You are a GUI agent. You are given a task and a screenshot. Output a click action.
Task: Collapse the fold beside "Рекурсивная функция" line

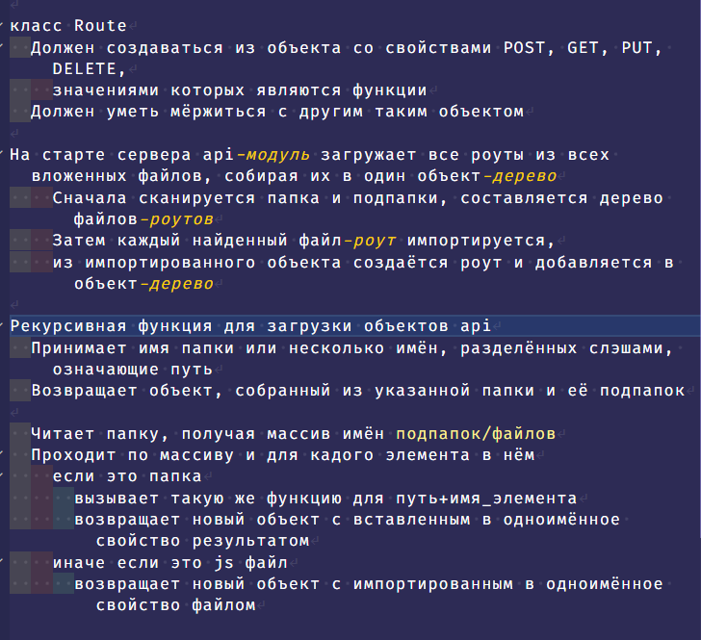pyautogui.click(x=2, y=326)
